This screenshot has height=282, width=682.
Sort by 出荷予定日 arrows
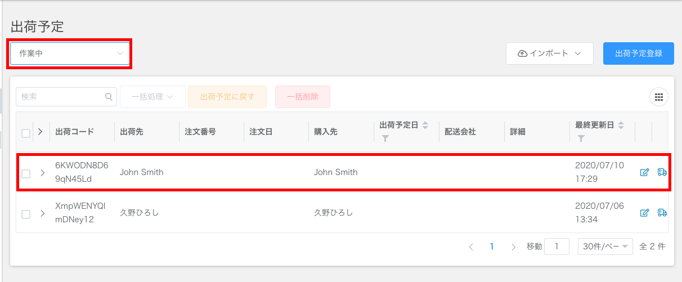point(425,125)
